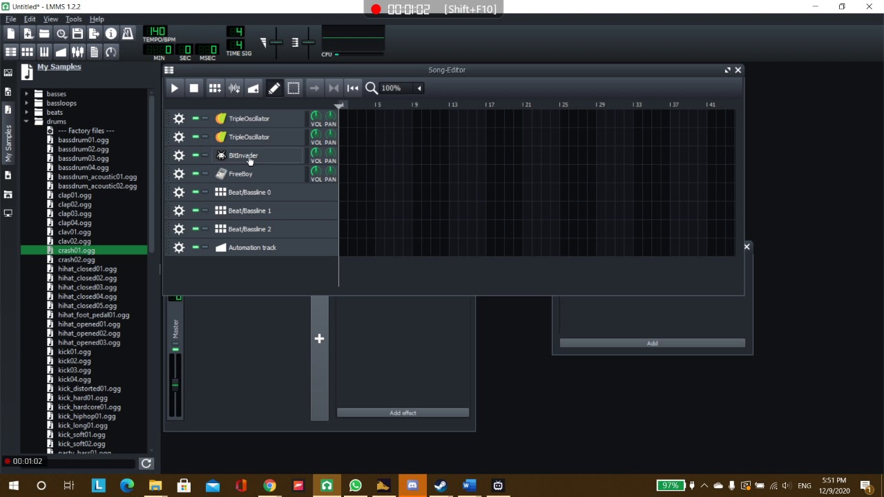Expand the beats folder

click(x=26, y=112)
